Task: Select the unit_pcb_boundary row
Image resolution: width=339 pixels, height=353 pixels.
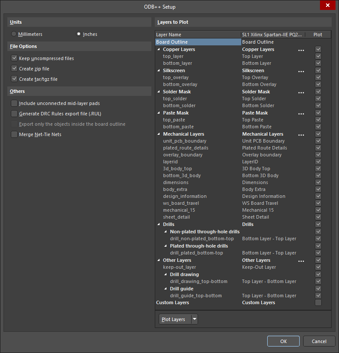Action: point(243,141)
